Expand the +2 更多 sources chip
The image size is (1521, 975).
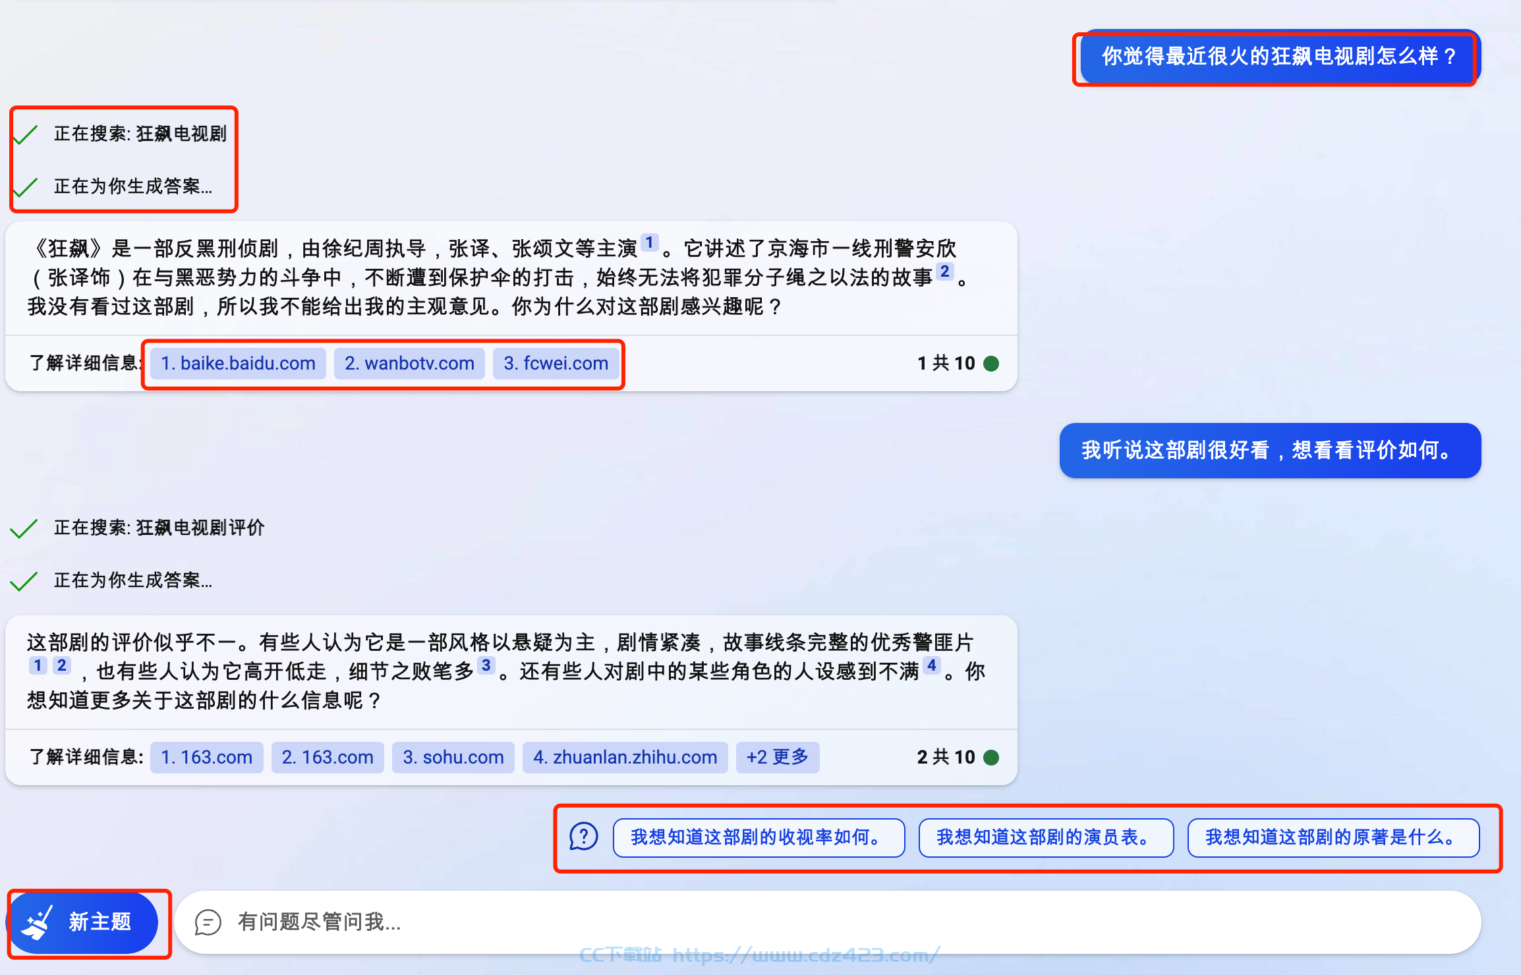tap(778, 758)
